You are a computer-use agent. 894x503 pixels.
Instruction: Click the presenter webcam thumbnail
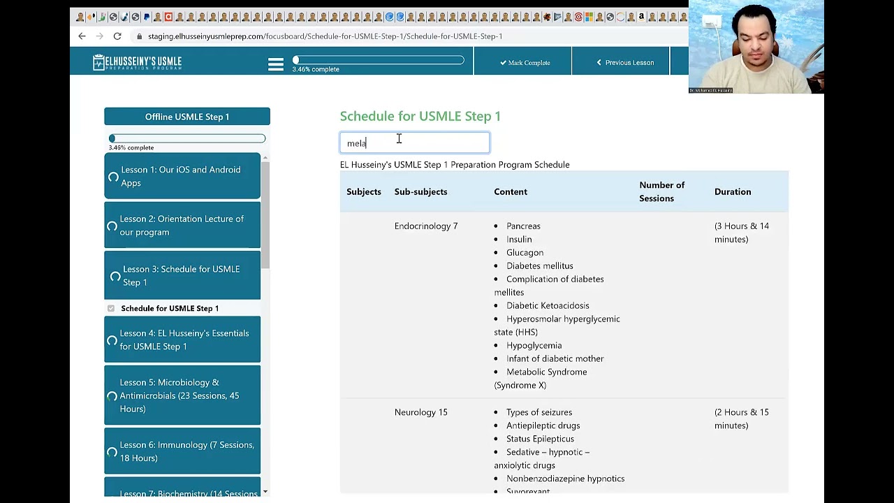(756, 47)
